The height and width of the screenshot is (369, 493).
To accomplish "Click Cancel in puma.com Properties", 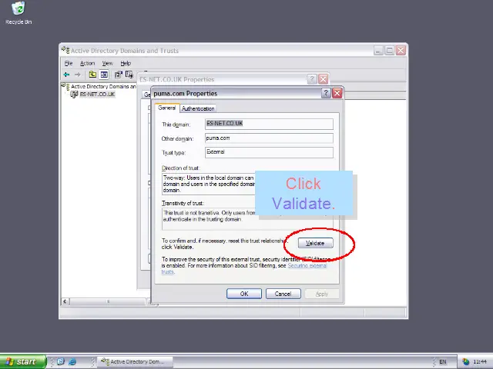I will pyautogui.click(x=283, y=294).
